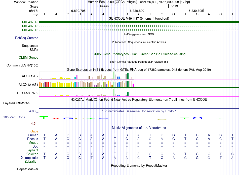Select the RP11-530N7.2 GTEx label

(28, 93)
